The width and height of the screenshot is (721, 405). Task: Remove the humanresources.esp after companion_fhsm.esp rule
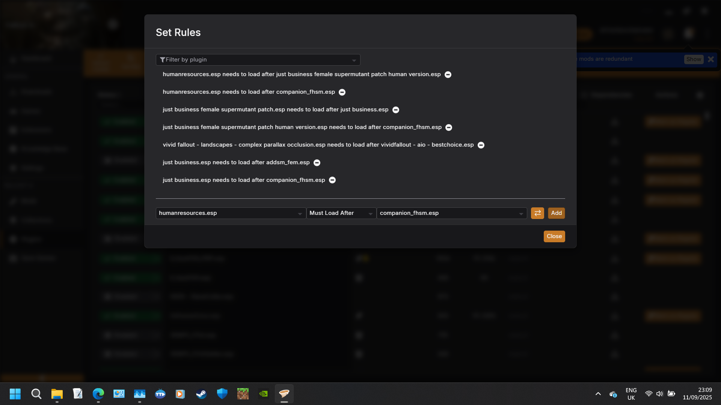coord(342,92)
